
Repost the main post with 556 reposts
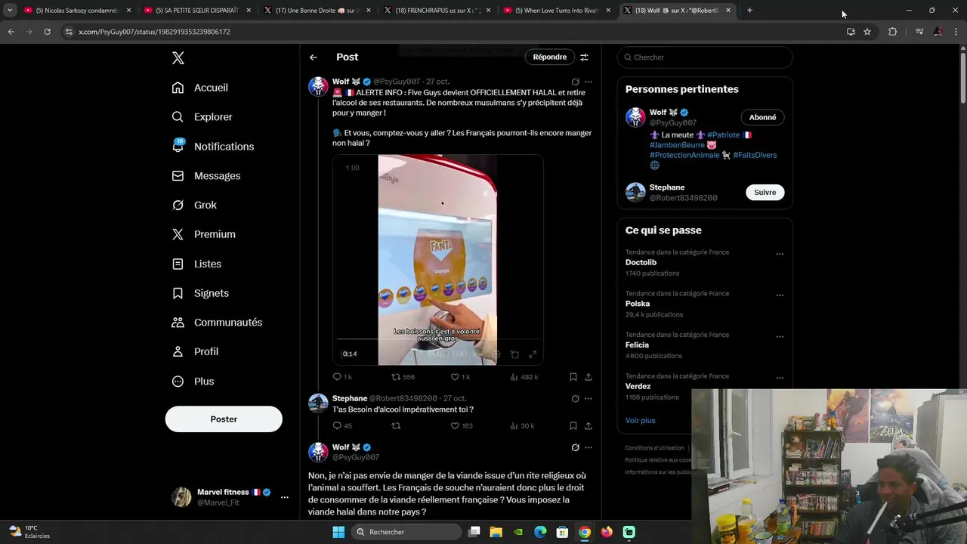[403, 377]
